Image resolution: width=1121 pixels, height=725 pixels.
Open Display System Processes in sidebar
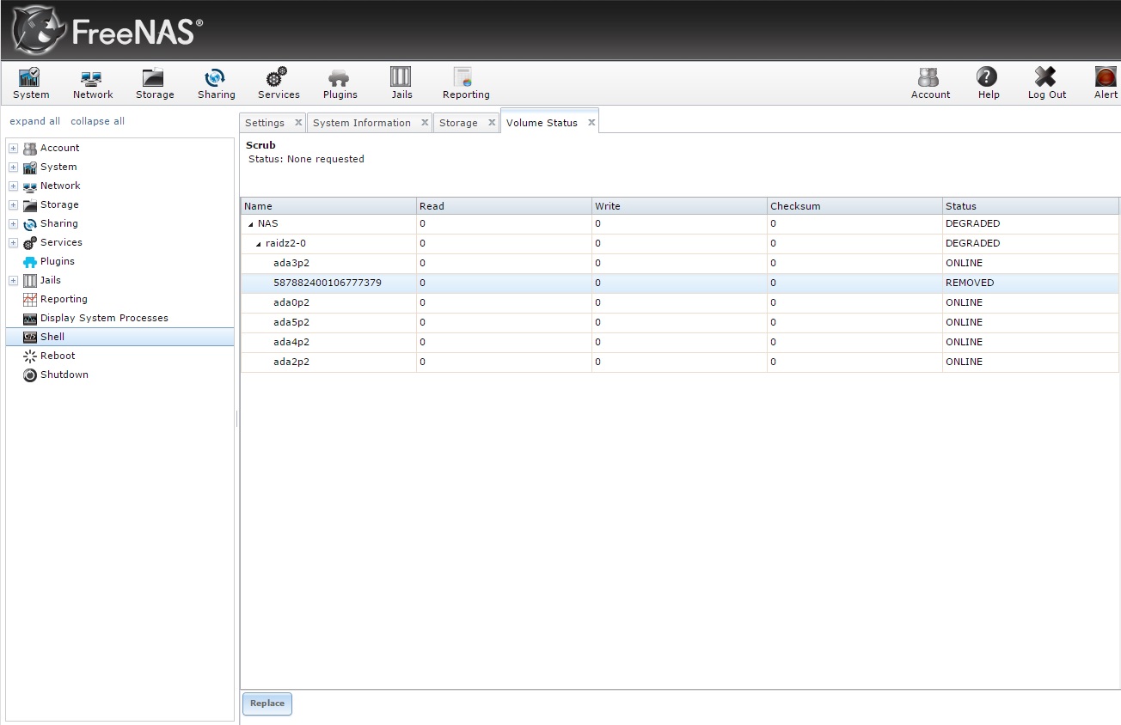[104, 318]
